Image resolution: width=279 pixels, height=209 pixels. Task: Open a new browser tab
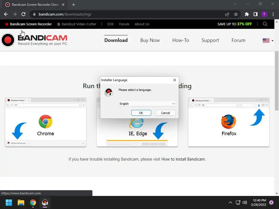[74, 5]
